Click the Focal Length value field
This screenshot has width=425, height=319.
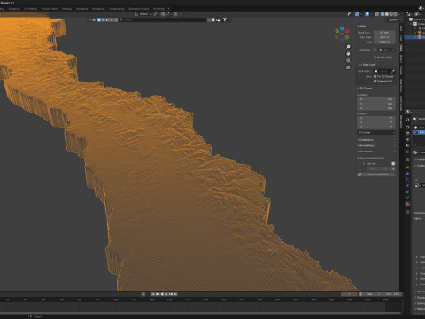click(x=384, y=33)
